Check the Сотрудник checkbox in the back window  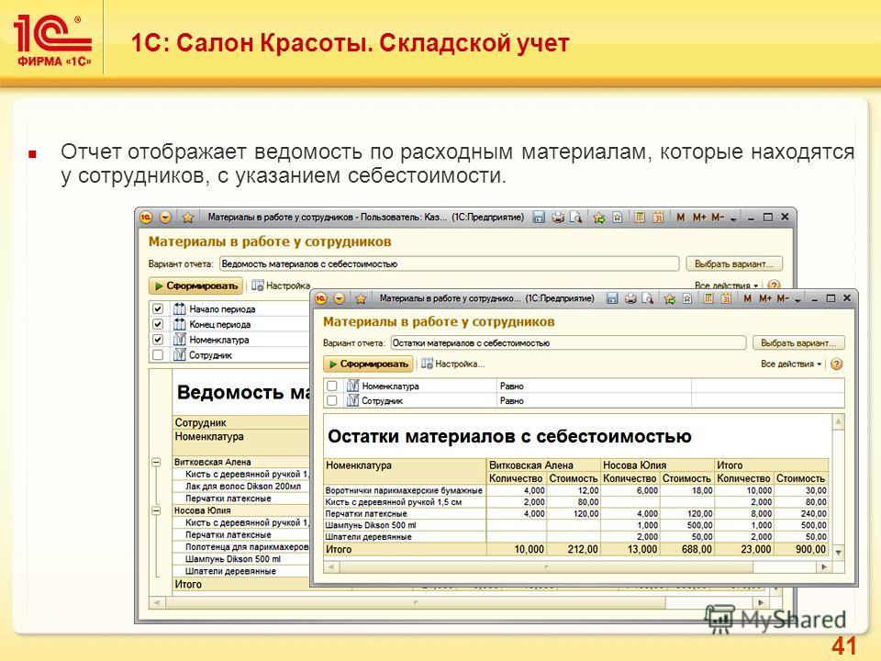coord(158,355)
